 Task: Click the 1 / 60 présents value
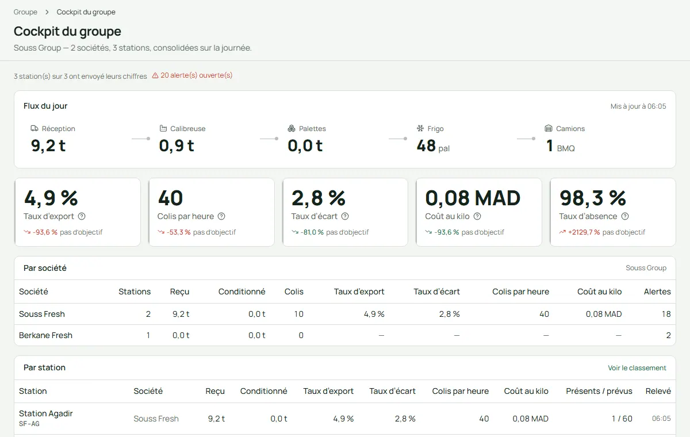622,419
